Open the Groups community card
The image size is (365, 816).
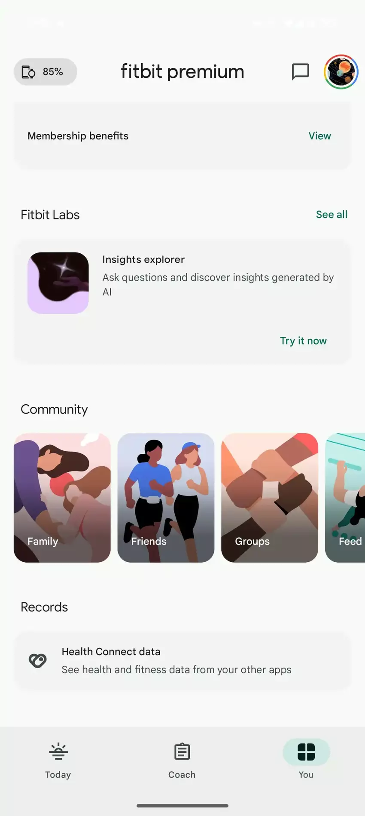[270, 498]
